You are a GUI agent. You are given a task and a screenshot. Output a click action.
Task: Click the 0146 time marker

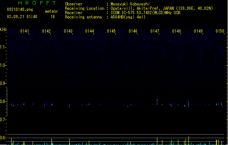coord(133,31)
